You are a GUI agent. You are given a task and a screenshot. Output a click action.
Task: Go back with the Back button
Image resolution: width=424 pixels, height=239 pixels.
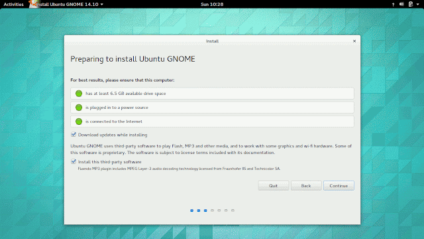306,186
